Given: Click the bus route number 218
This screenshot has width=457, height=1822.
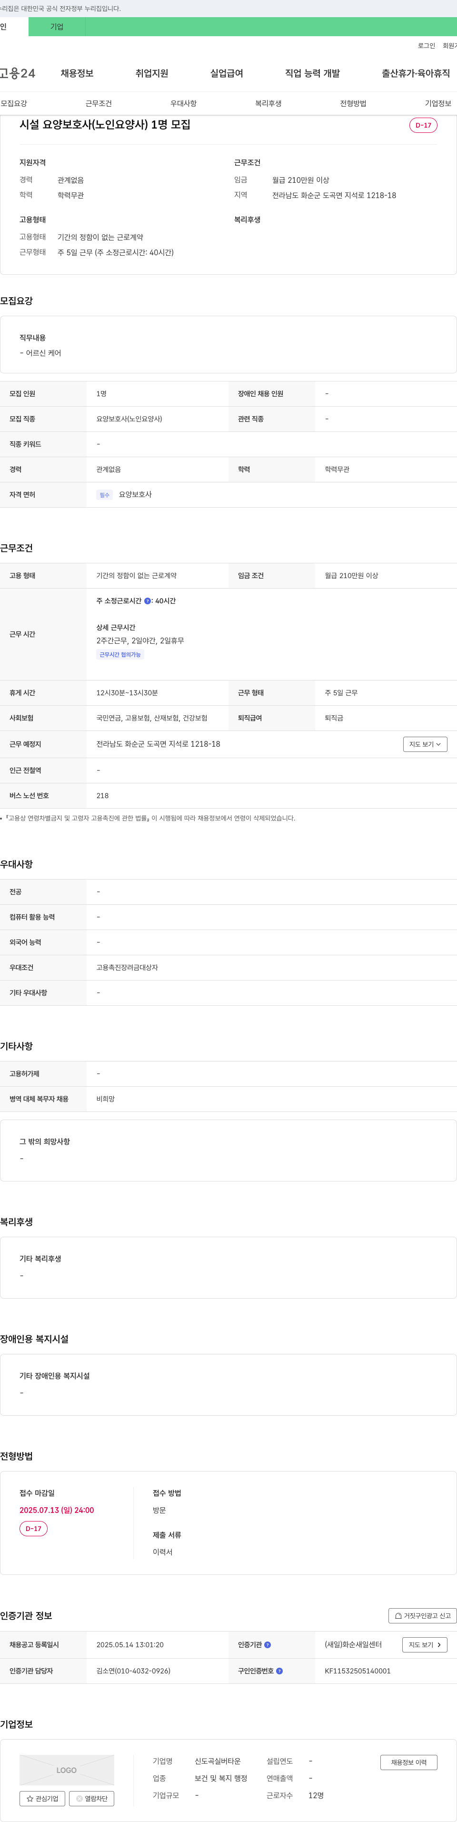Looking at the screenshot, I should pos(102,796).
